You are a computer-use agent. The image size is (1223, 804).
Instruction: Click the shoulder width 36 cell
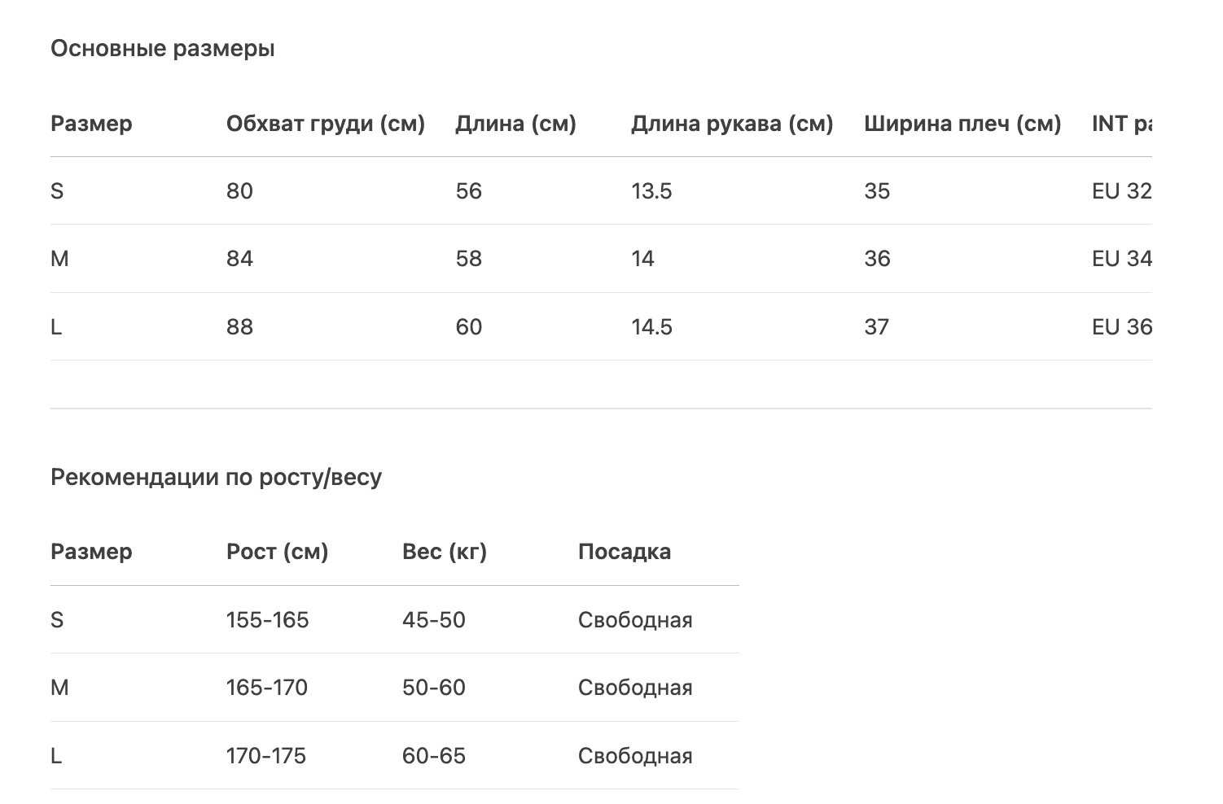pyautogui.click(x=877, y=259)
